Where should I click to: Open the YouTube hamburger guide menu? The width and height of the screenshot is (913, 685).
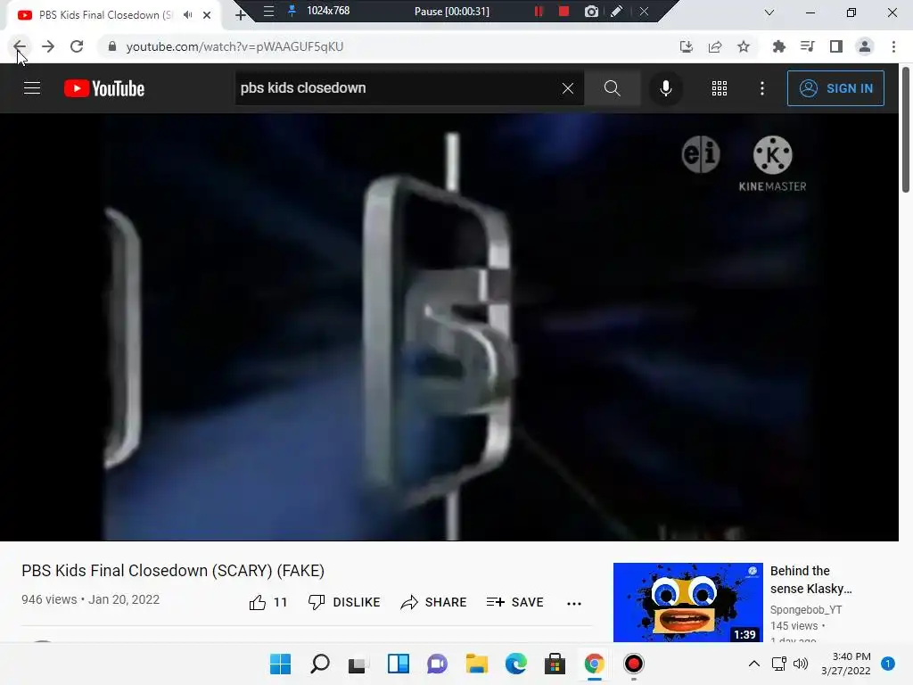[x=32, y=88]
